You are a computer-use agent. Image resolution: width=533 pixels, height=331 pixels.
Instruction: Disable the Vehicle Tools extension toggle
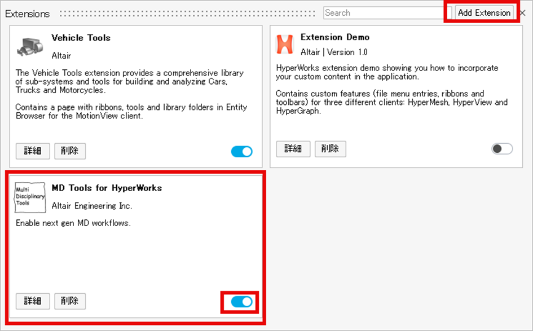[242, 151]
